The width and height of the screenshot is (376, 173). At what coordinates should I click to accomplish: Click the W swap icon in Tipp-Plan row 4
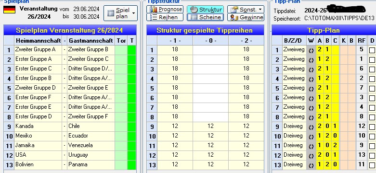[x=311, y=79]
